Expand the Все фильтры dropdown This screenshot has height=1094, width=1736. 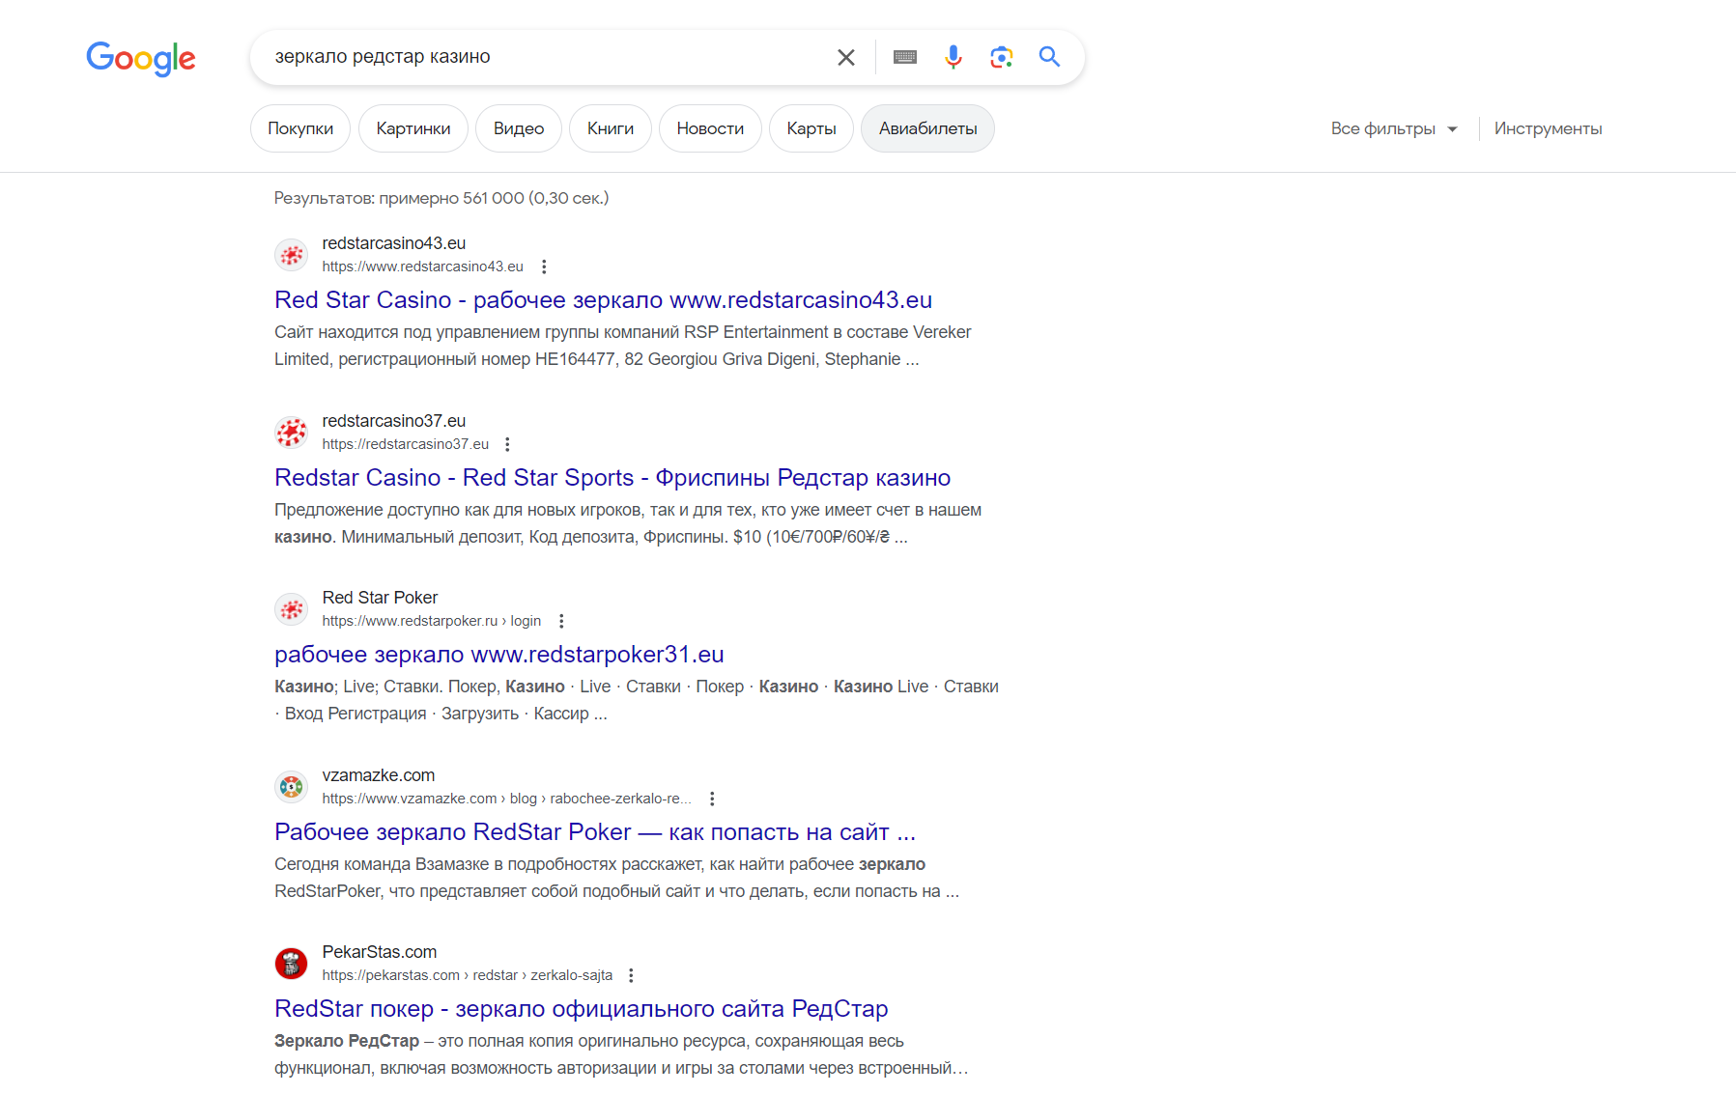[x=1394, y=128]
